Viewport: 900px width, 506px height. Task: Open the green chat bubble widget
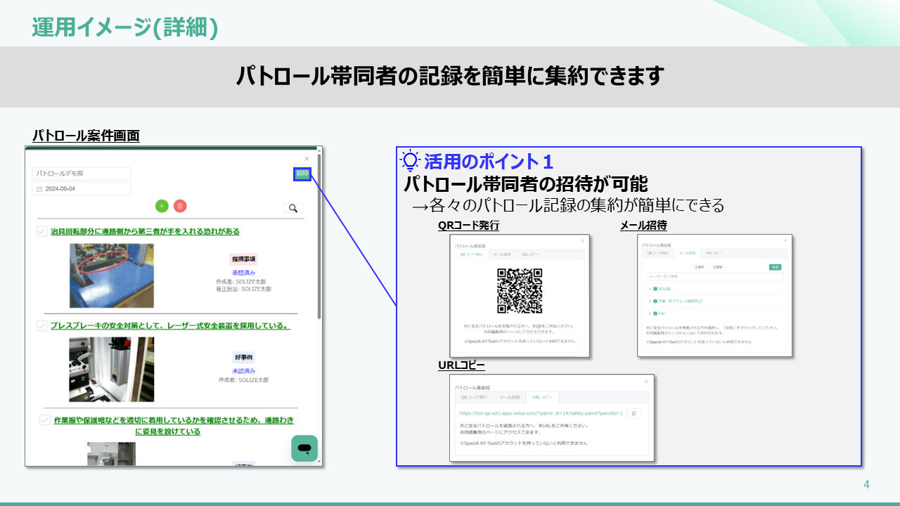point(304,448)
